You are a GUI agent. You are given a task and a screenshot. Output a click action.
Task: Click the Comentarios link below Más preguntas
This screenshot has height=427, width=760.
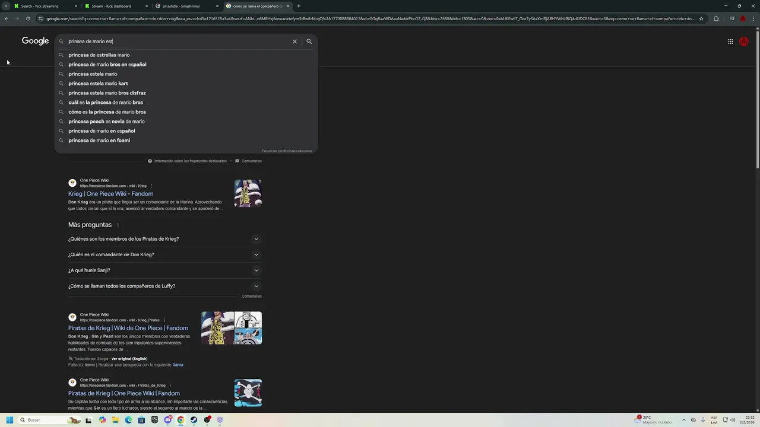(x=252, y=296)
